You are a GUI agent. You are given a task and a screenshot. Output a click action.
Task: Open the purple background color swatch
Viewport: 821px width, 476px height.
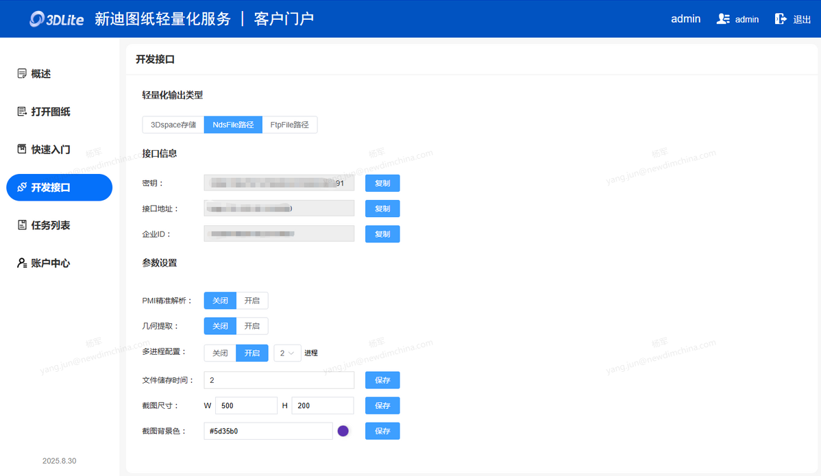click(x=343, y=431)
